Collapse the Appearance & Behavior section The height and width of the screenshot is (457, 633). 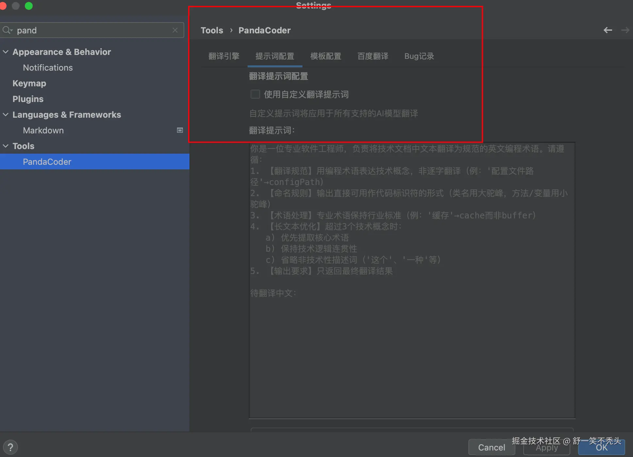click(x=6, y=52)
